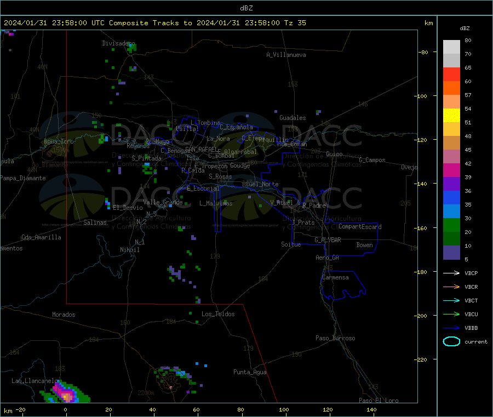Viewport: 493px width, 417px height.
Task: Click the dBZ title at top
Action: pos(246,8)
